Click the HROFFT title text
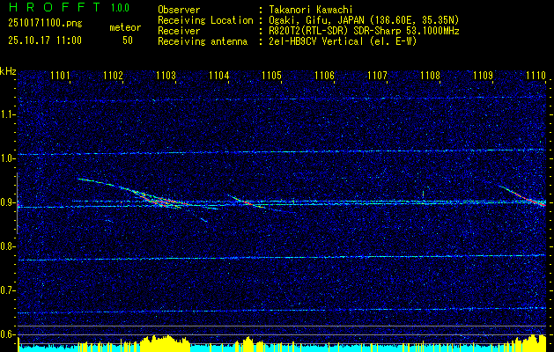Image resolution: width=554 pixels, height=352 pixels. click(x=55, y=7)
